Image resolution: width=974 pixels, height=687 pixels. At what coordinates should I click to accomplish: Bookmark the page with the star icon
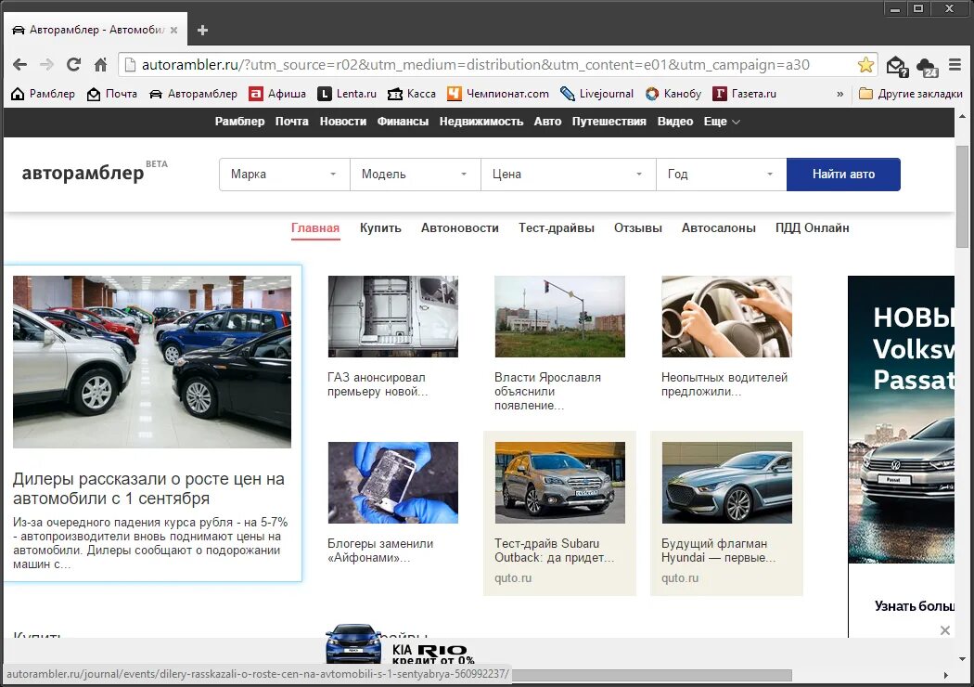(865, 65)
